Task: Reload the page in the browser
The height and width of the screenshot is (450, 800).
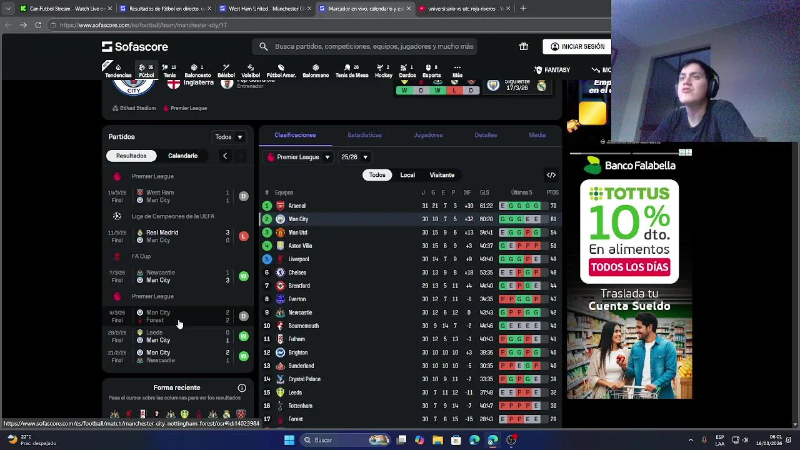Action: click(x=38, y=25)
